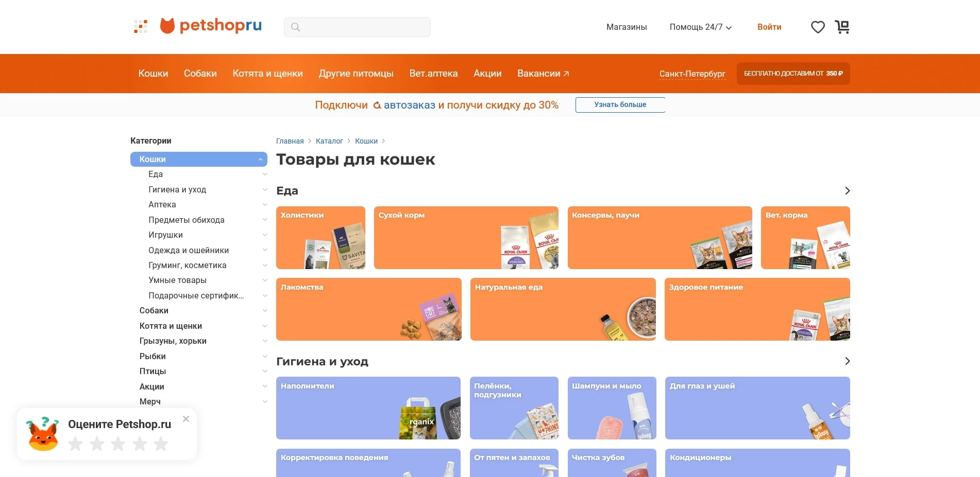Open the wishlist via heart icon
Screen dimensions: 980x477
click(817, 27)
